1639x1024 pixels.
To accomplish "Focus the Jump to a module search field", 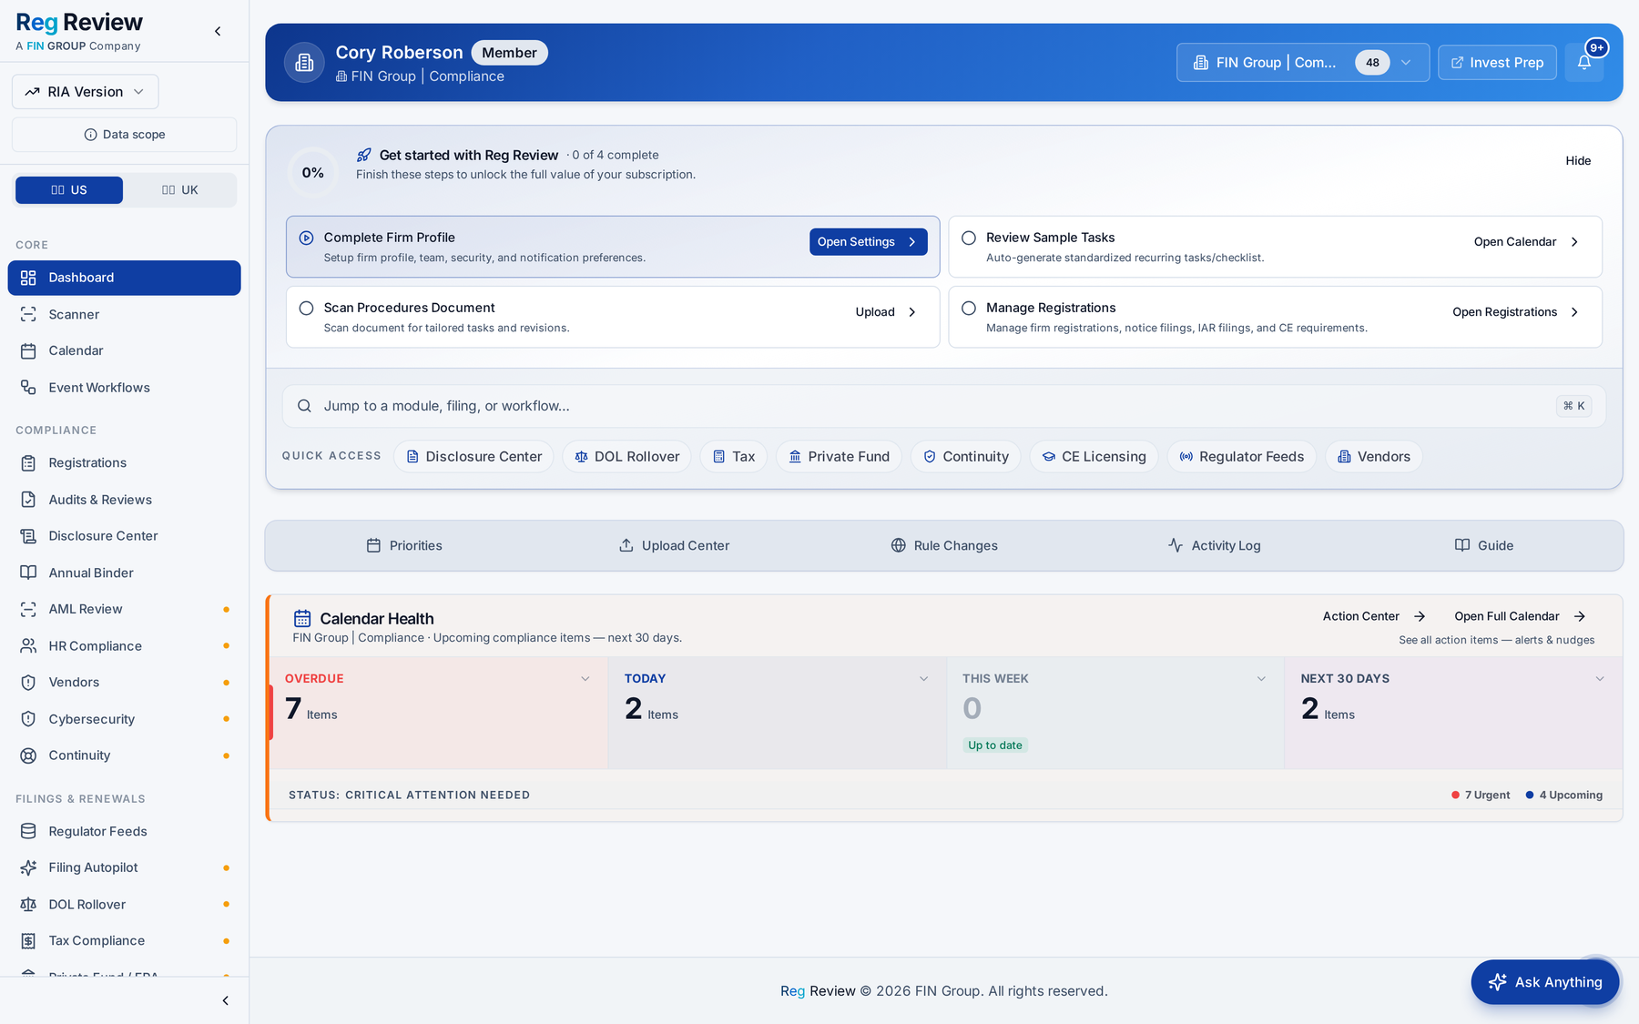I will tap(943, 406).
